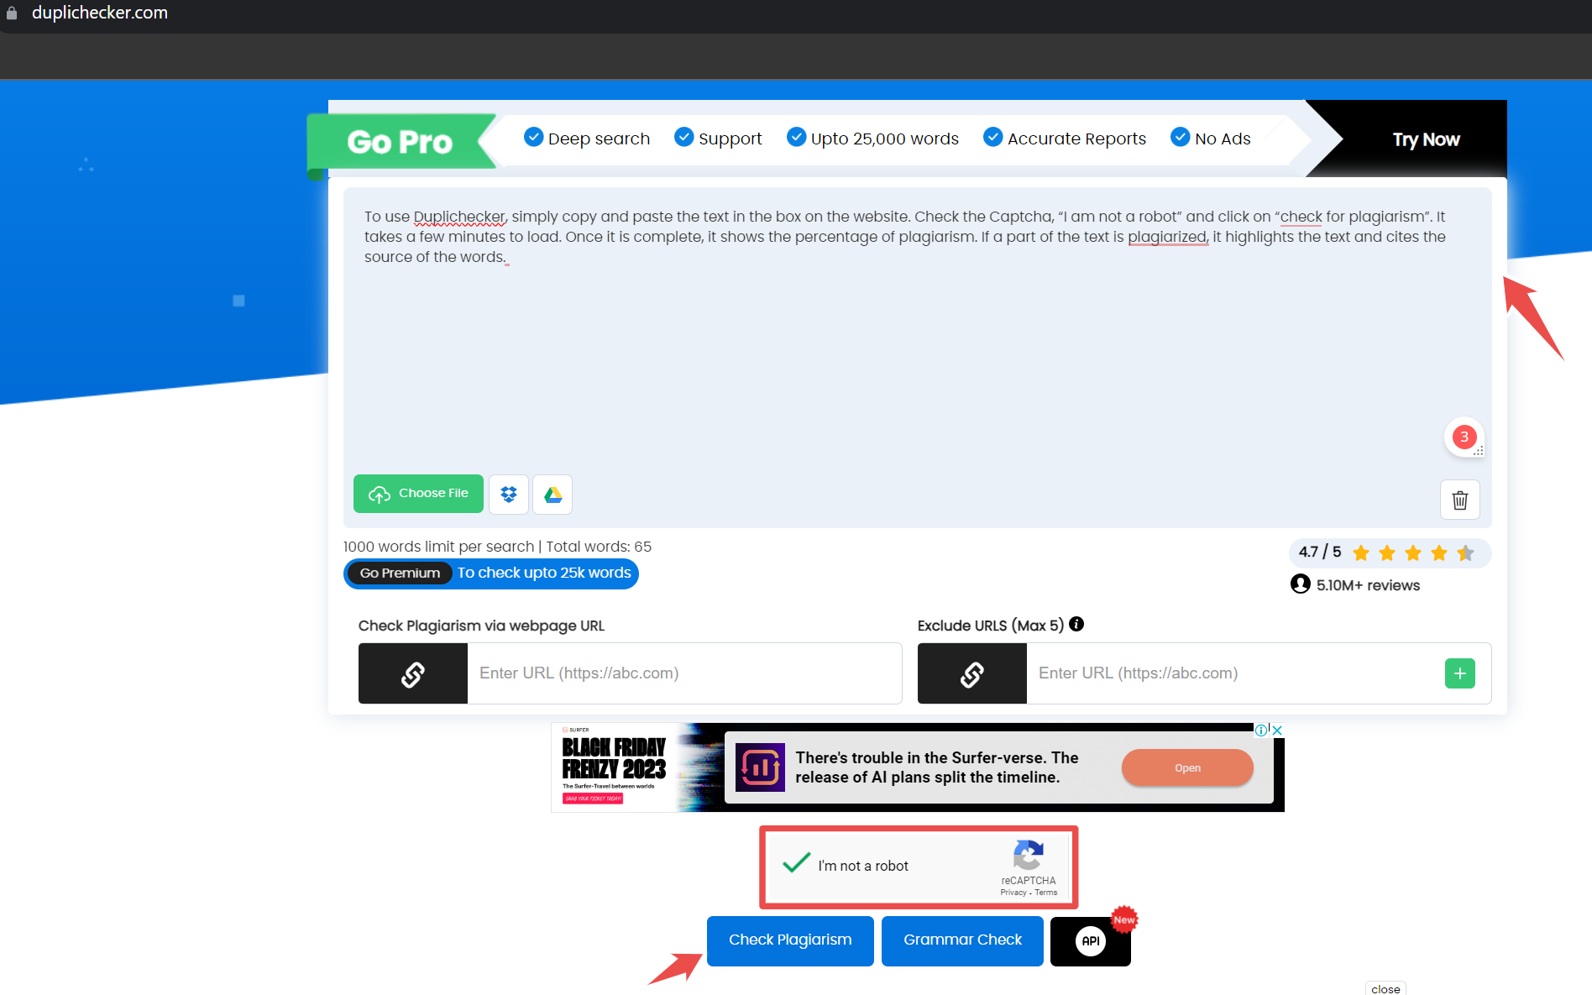Click the duplichecker.com address bar URL
This screenshot has height=995, width=1592.
pyautogui.click(x=100, y=13)
